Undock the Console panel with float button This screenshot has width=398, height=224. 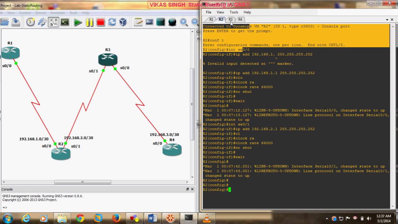coord(187,189)
